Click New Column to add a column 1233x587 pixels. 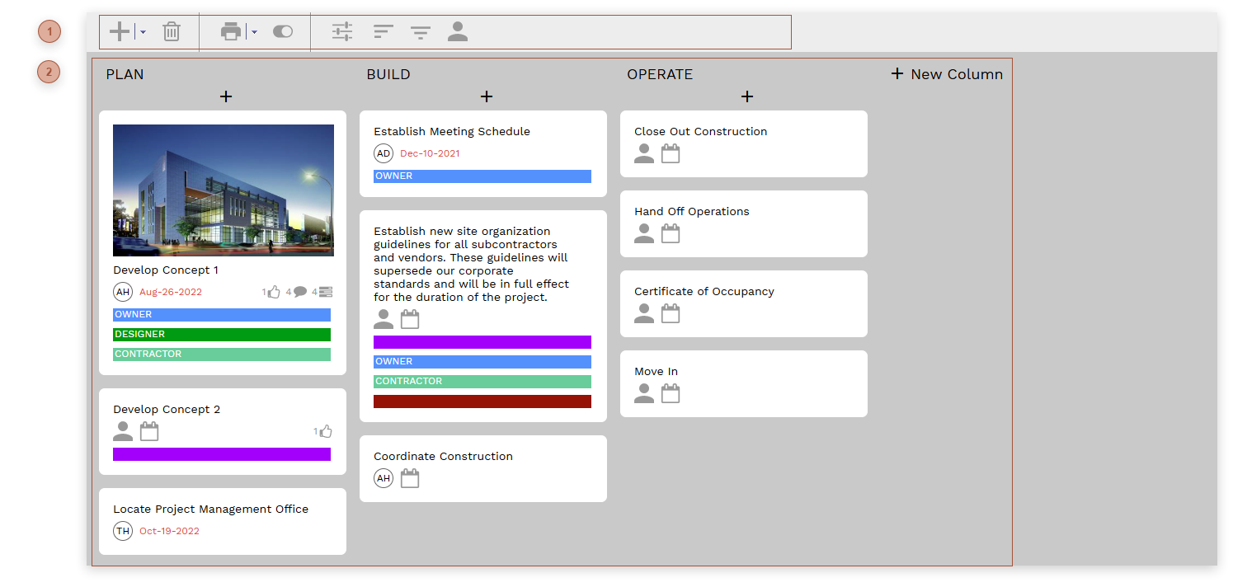(x=947, y=73)
